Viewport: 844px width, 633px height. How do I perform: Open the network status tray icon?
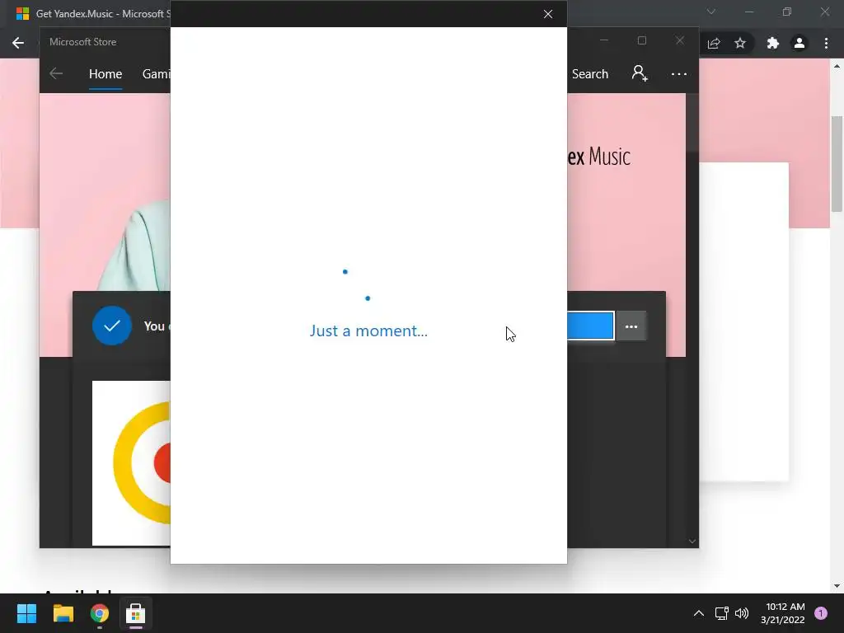[721, 613]
